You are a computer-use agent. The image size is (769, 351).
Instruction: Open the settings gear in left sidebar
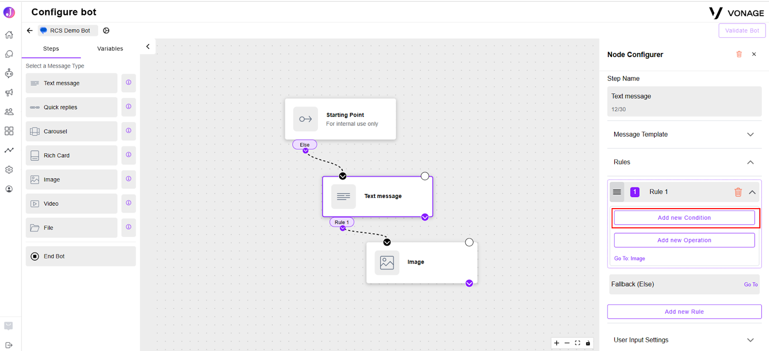point(9,170)
